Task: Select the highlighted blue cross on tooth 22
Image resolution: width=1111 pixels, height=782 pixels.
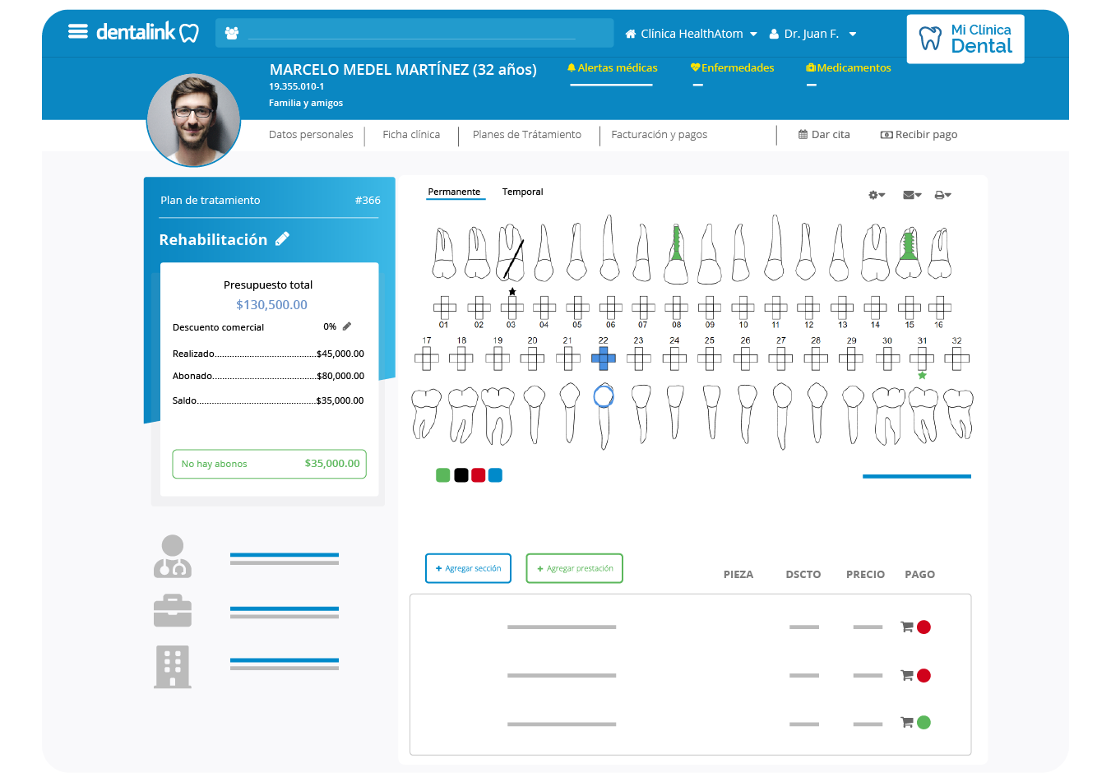Action: click(604, 359)
